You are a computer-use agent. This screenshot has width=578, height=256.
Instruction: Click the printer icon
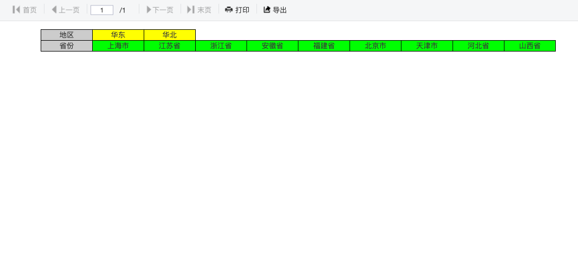229,10
